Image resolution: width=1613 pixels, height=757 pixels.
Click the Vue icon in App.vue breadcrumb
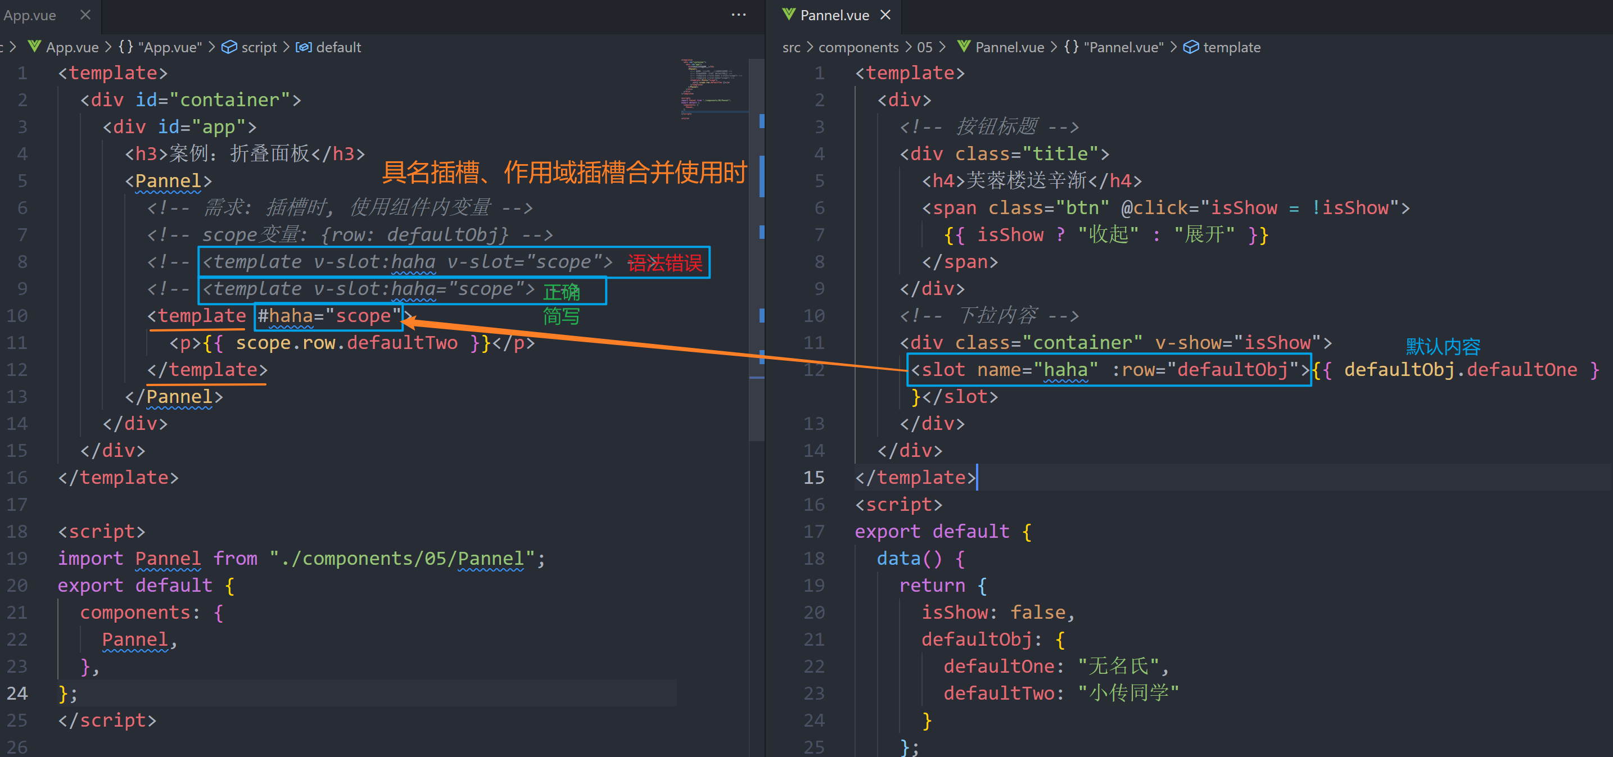[x=34, y=46]
